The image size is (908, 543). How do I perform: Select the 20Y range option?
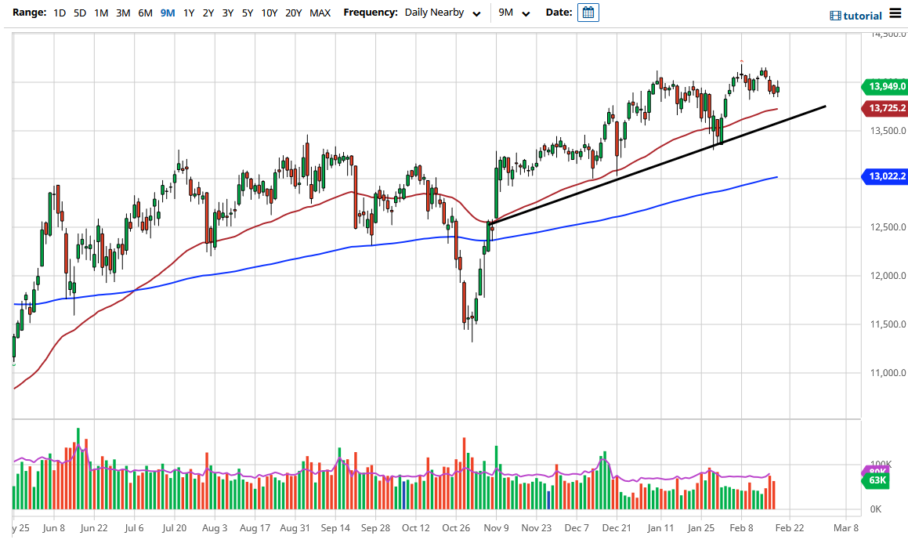coord(293,13)
